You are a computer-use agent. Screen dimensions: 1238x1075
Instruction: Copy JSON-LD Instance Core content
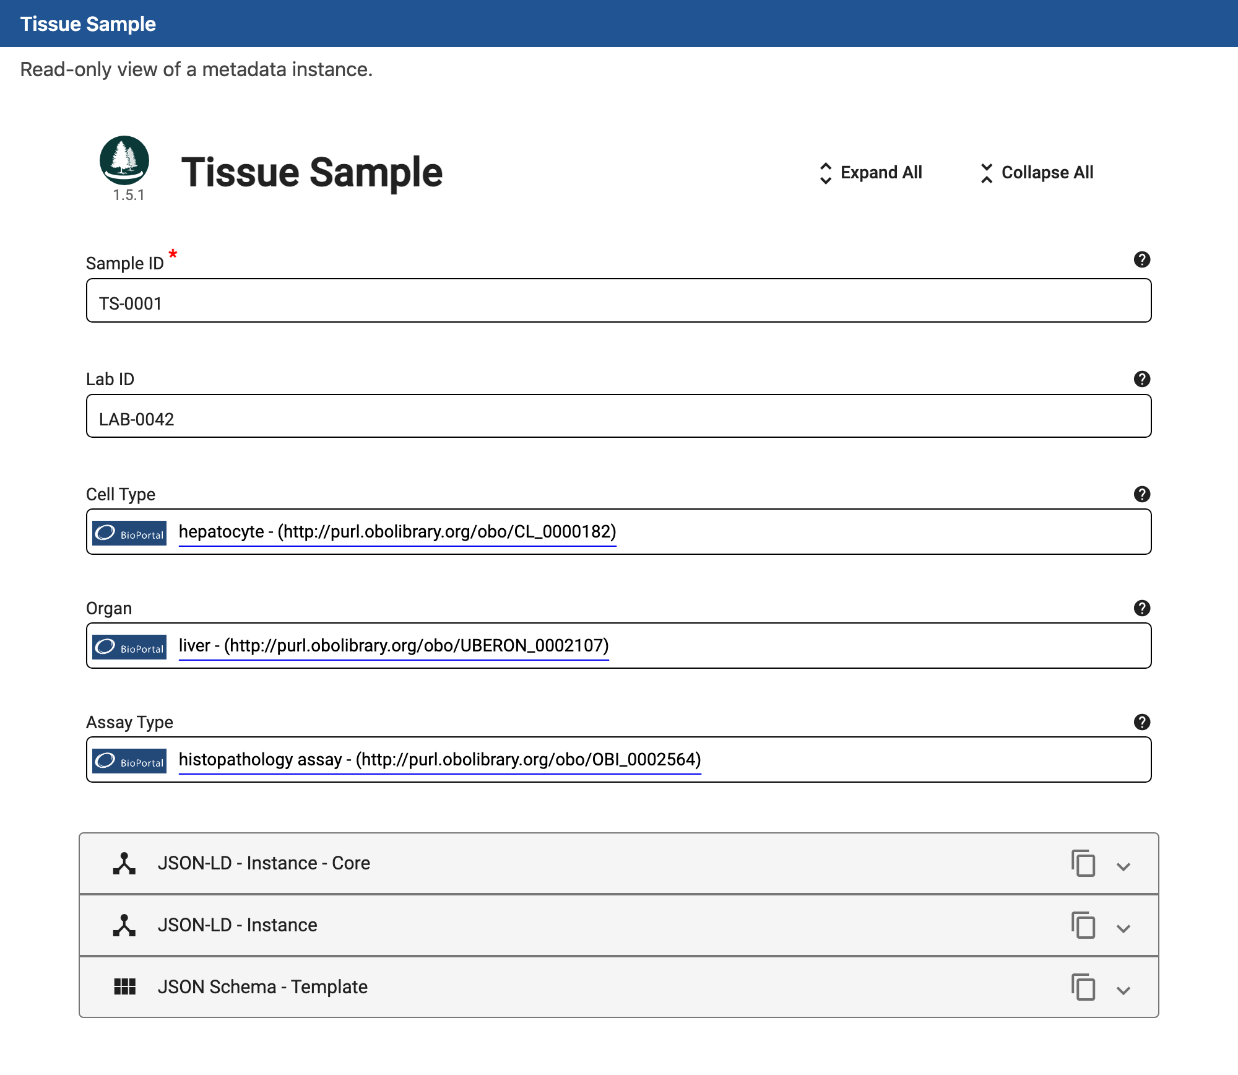click(1083, 863)
